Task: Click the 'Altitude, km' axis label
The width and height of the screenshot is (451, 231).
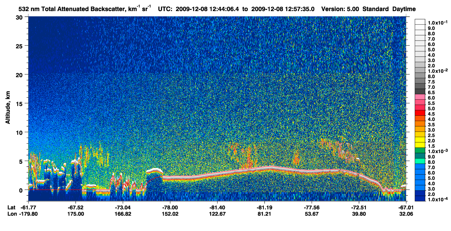Action: click(8, 108)
